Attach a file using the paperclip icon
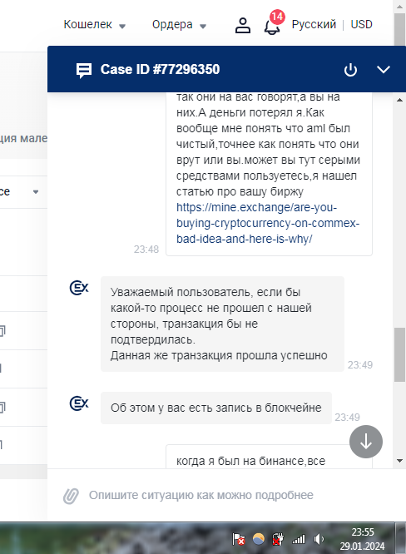The image size is (406, 554). (x=71, y=496)
